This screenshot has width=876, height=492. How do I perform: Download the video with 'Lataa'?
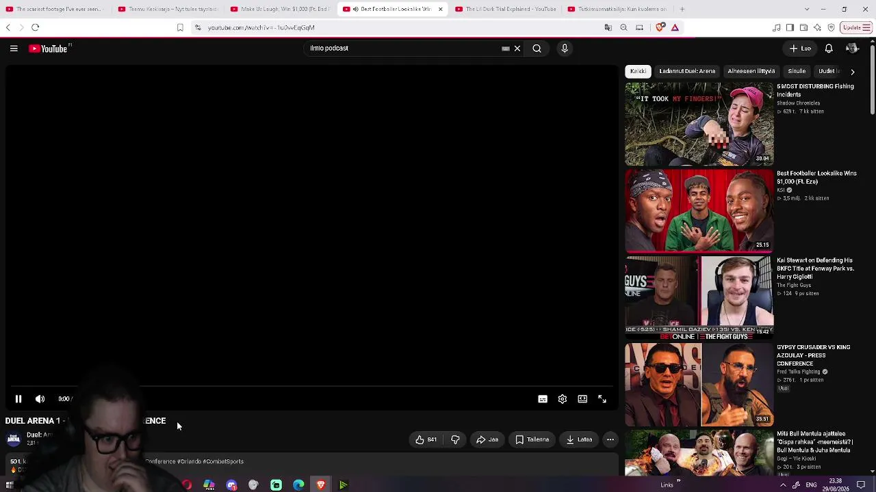click(x=579, y=439)
